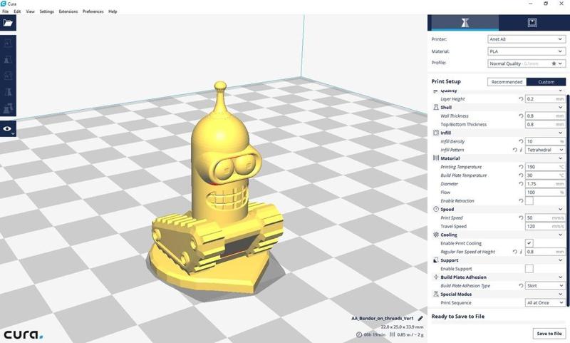Switch Print Setup to Custom mode
The image size is (570, 343).
546,82
